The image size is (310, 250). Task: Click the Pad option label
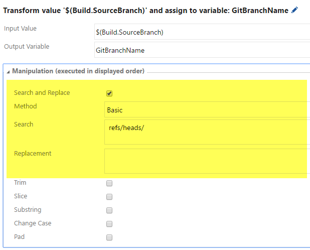19,237
